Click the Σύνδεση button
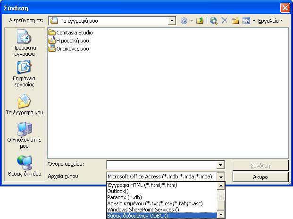 pos(260,166)
